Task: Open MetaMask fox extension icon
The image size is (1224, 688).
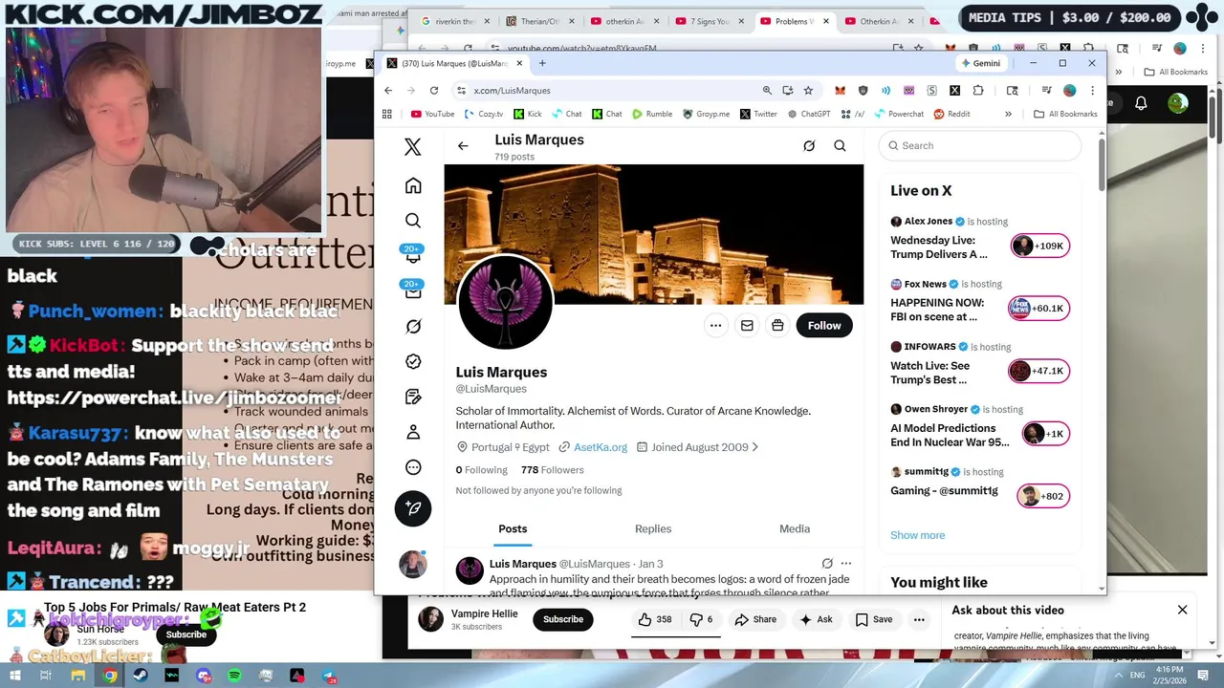Action: coord(840,90)
